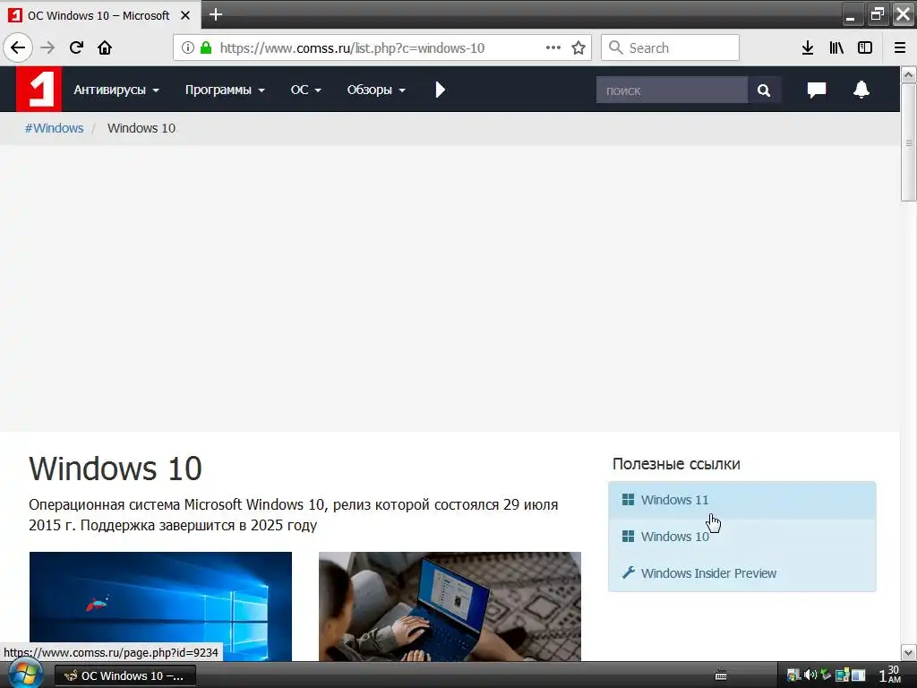Select the OC Windows 10 browser tab
Screen dimensions: 917x688
coord(99,15)
